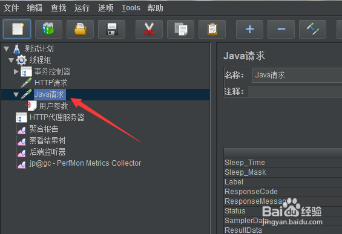
Task: Click the Sleep_Mask parameter row
Action: click(x=283, y=172)
